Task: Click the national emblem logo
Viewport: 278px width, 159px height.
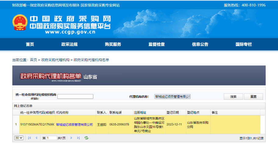Action: 20,23
